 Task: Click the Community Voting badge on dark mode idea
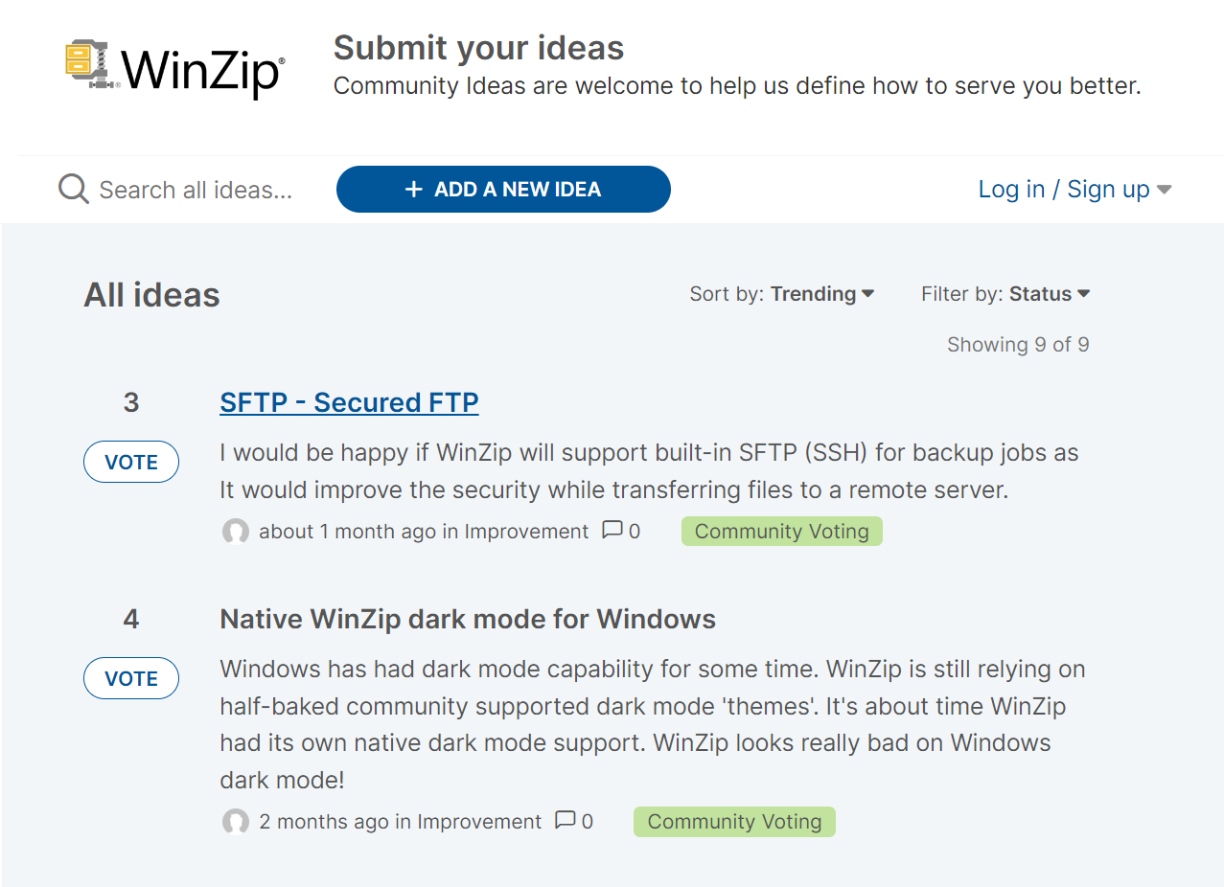pos(733,821)
